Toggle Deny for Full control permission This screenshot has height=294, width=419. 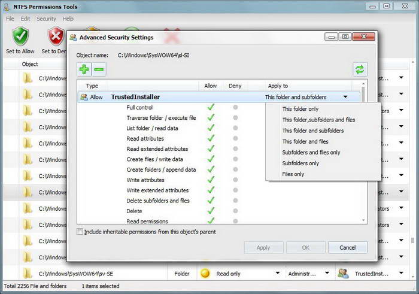pyautogui.click(x=235, y=107)
